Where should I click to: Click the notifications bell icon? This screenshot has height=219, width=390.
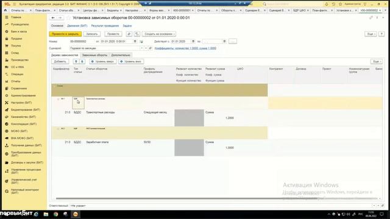click(327, 4)
